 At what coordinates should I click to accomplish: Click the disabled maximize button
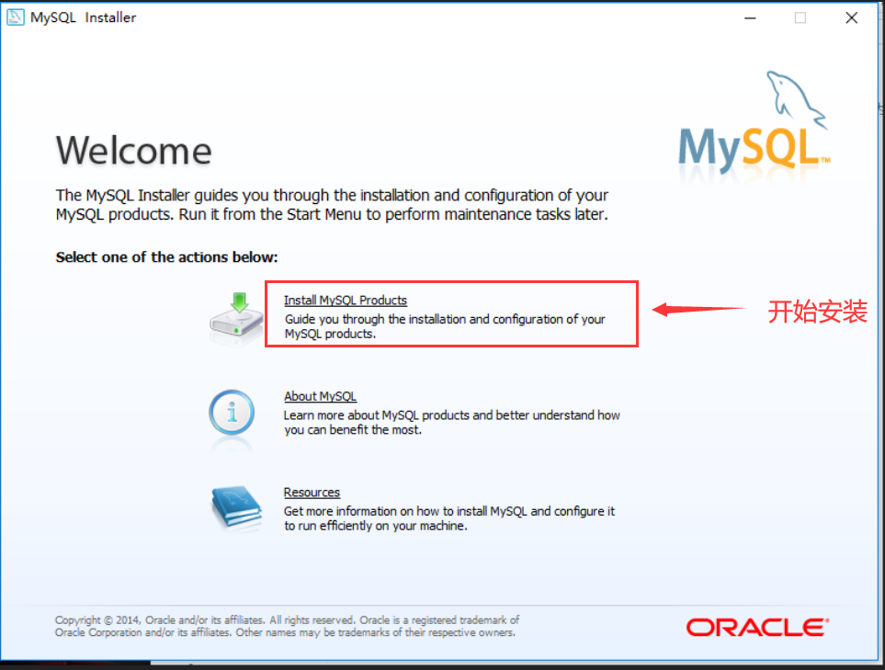[800, 18]
